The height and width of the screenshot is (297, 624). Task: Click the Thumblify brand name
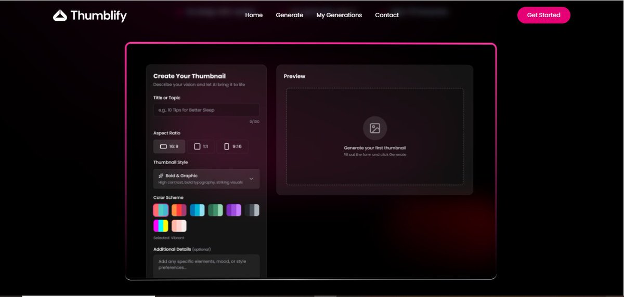(98, 16)
